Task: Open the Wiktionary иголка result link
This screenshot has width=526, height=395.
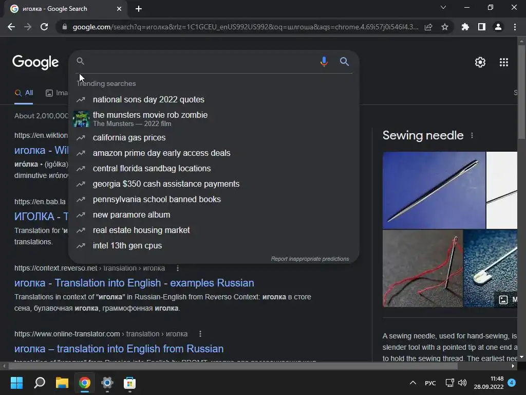Action: point(41,150)
